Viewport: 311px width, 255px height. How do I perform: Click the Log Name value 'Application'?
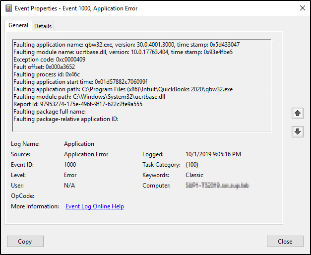pyautogui.click(x=79, y=144)
